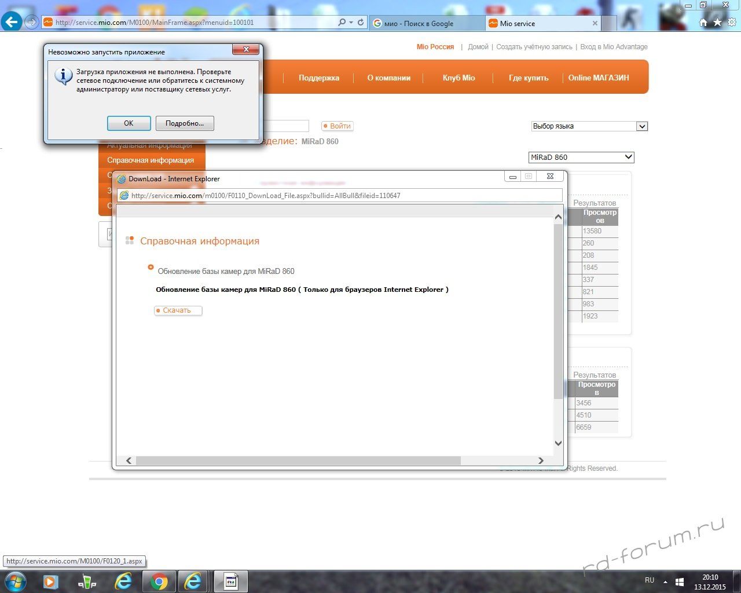This screenshot has width=741, height=593.
Task: Open О компании menu item
Action: point(389,78)
